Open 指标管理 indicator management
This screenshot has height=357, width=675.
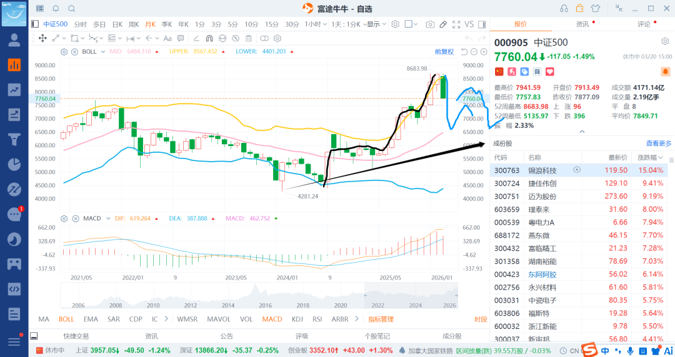tap(381, 319)
